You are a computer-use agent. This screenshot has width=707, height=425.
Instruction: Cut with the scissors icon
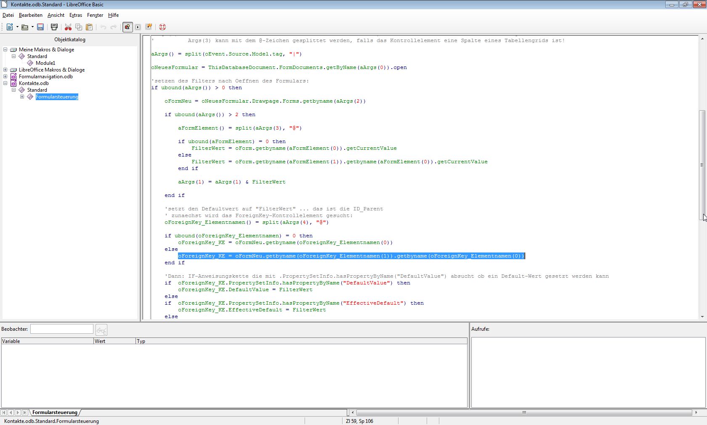[68, 27]
